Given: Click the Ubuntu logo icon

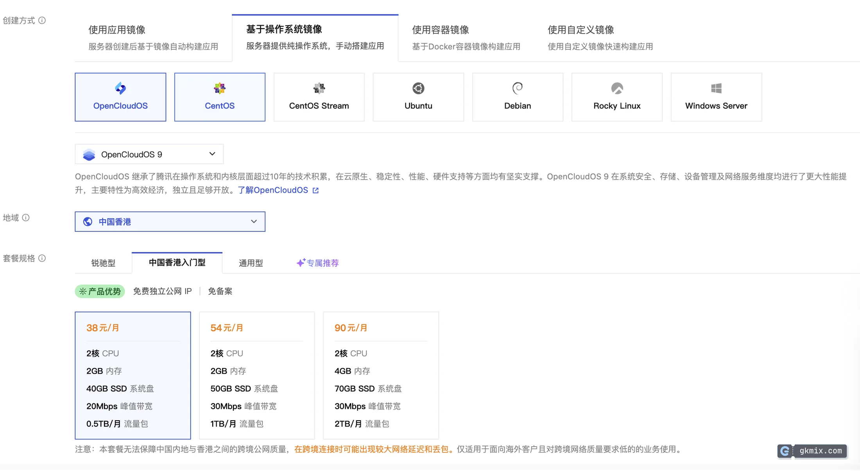Looking at the screenshot, I should coord(418,88).
